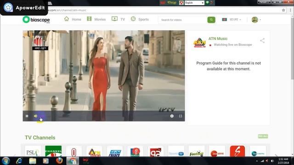Open the Bangla language dropdown
This screenshot has width=294, height=165.
(x=232, y=20)
